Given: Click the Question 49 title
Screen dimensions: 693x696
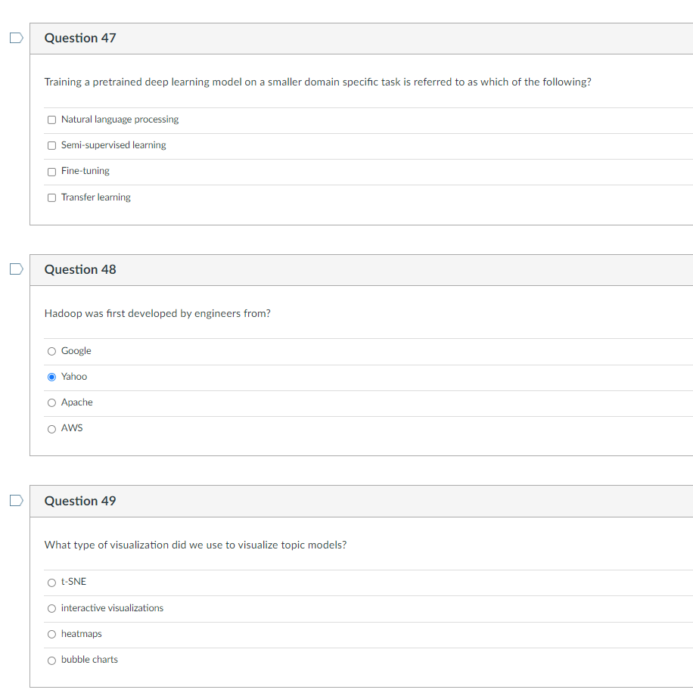Looking at the screenshot, I should (80, 501).
